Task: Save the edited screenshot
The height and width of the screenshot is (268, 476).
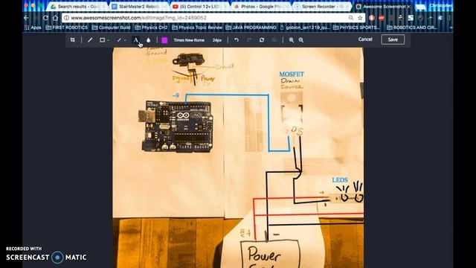Action: 393,39
